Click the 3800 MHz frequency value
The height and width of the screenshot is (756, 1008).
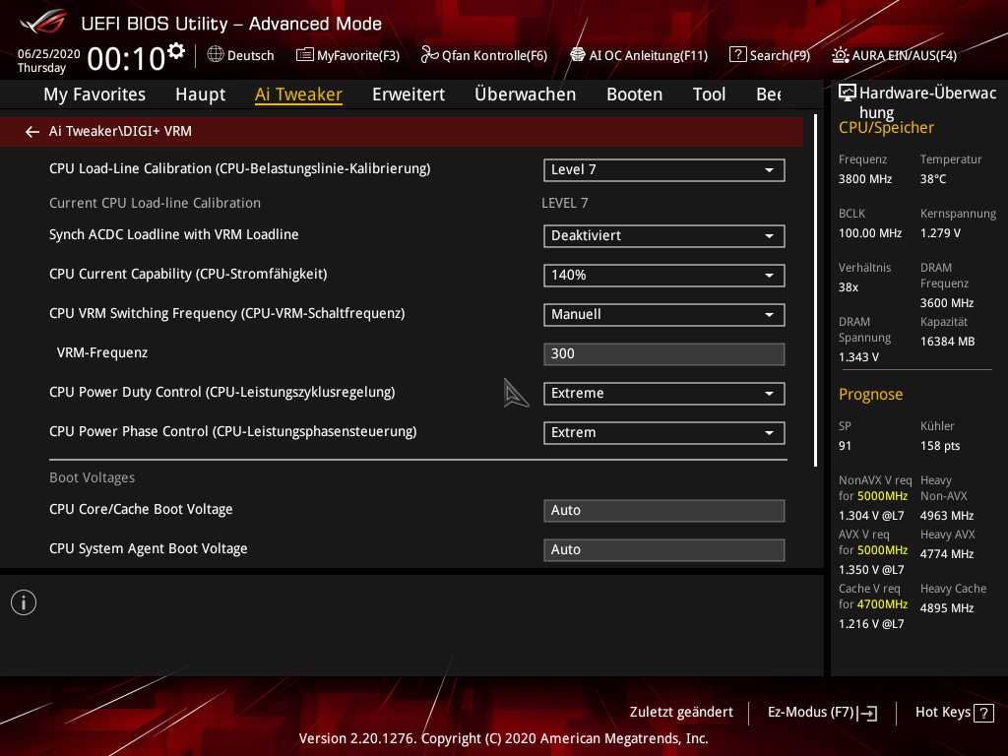click(x=864, y=179)
